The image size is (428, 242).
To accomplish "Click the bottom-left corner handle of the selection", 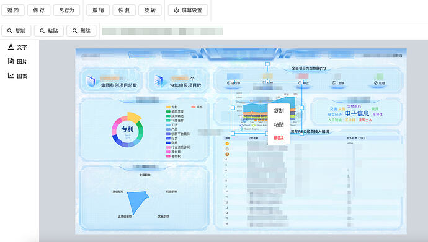I will [233, 134].
